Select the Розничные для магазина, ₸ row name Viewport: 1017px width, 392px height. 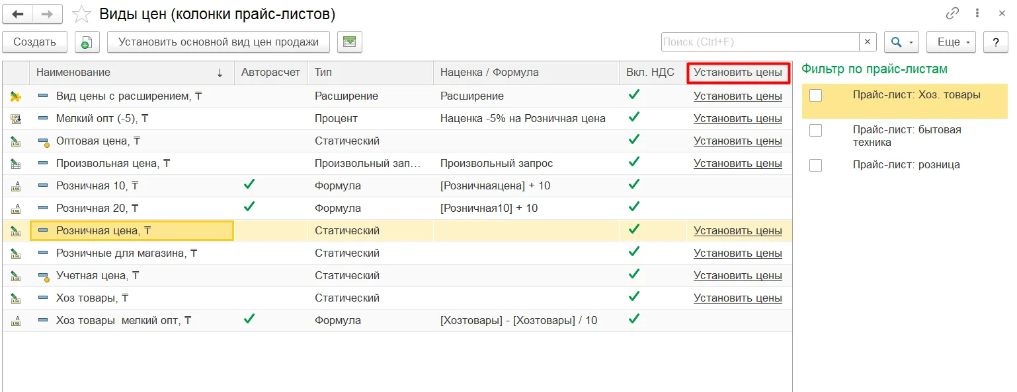coord(126,253)
